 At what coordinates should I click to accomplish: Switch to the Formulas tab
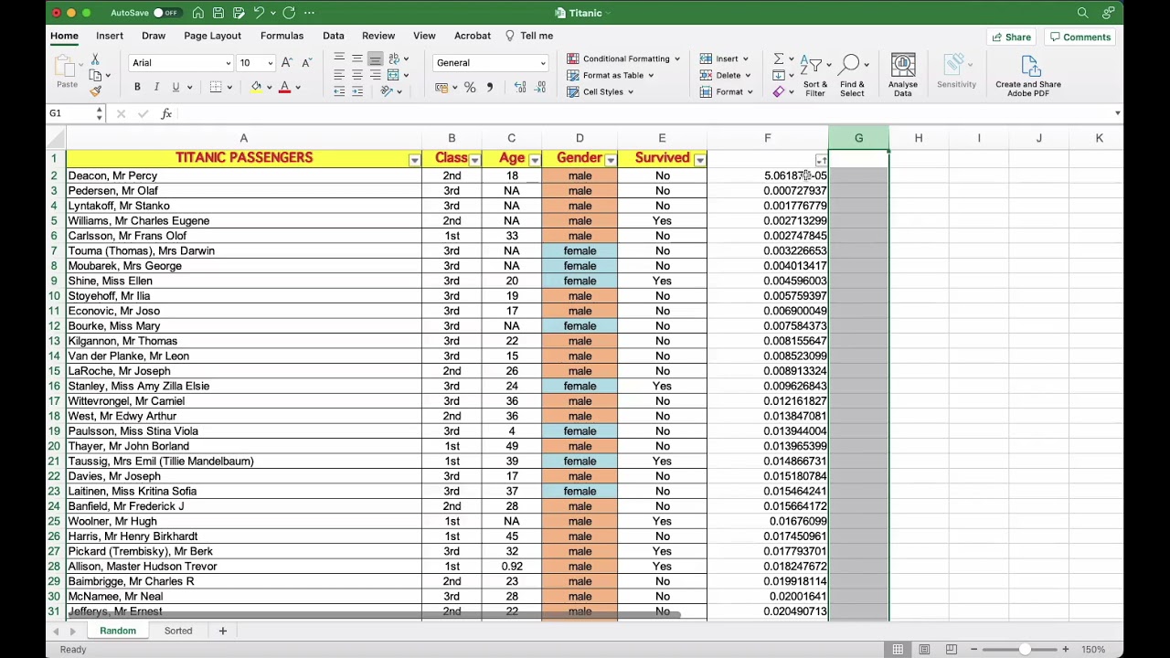282,36
